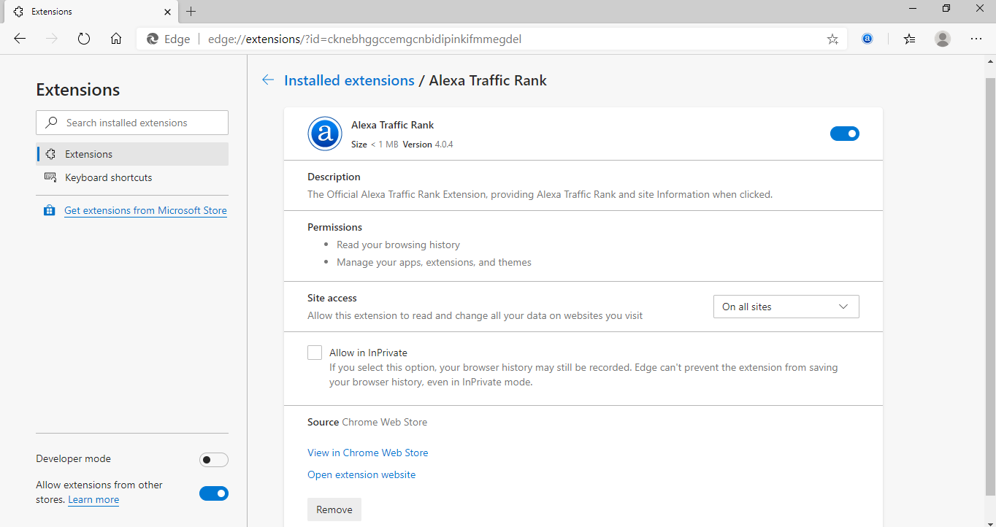The height and width of the screenshot is (527, 996).
Task: Click 'Read your browsing history' permission text
Action: point(398,245)
